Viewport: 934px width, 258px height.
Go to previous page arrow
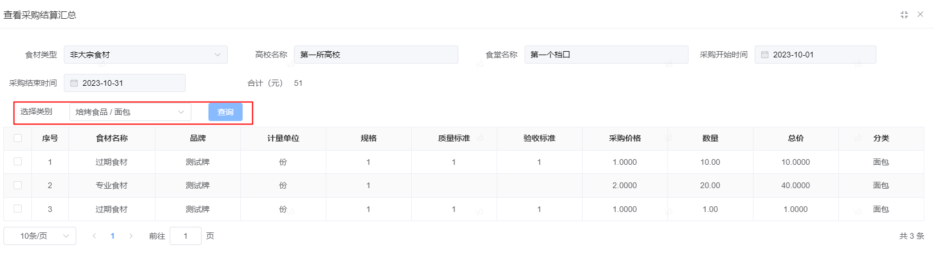[x=94, y=236]
